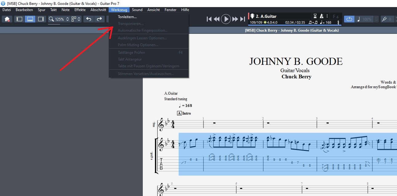The height and width of the screenshot is (196, 397).
Task: Toggle the metronome icon
Action: pyautogui.click(x=321, y=16)
